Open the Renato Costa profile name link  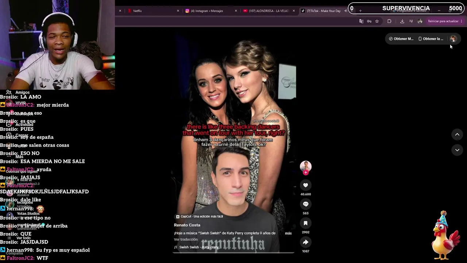point(187,225)
